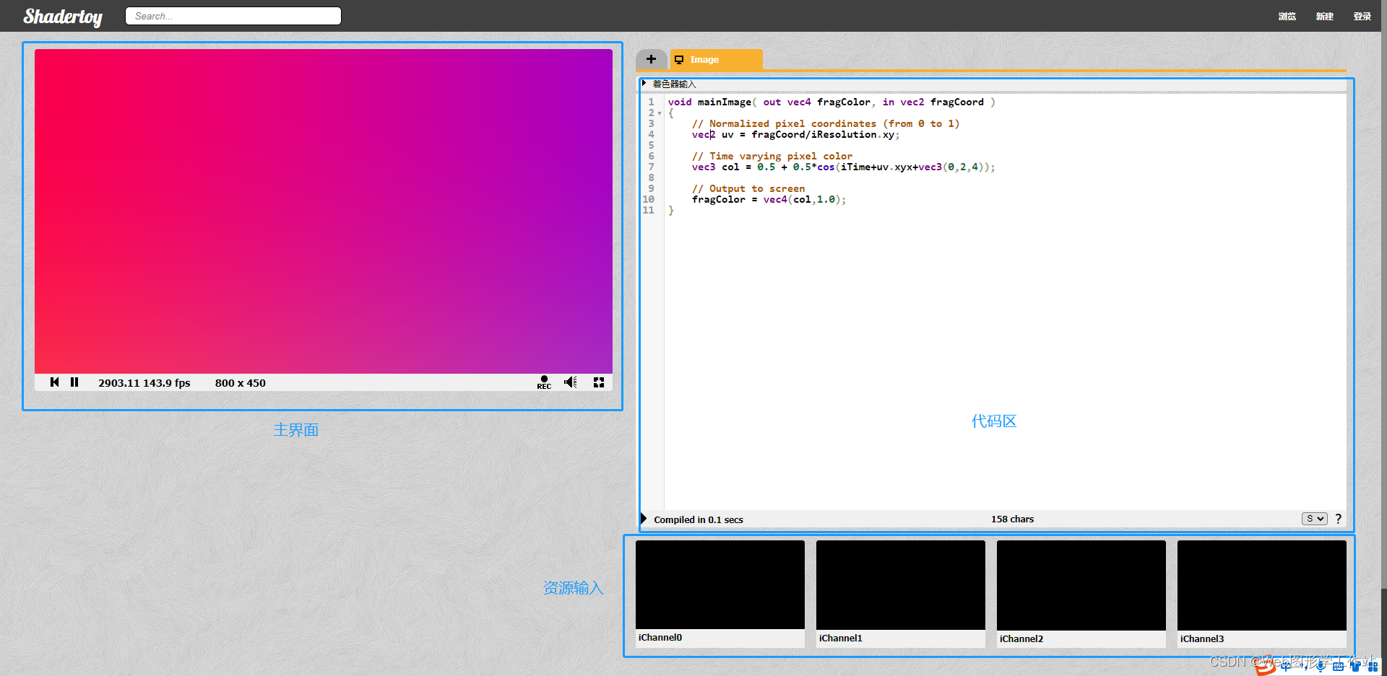Image resolution: width=1387 pixels, height=676 pixels.
Task: Start recording with the REC icon
Action: 544,382
